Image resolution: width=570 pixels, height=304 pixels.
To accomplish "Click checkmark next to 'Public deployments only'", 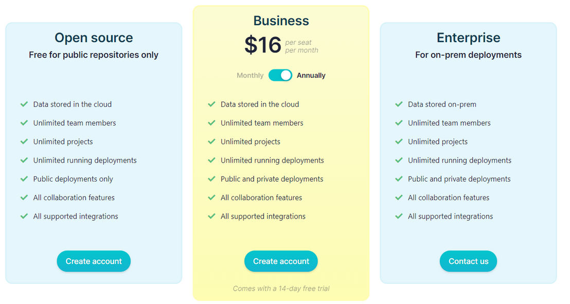I will (x=24, y=179).
